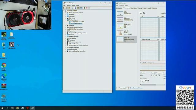Open the Options menu in Task Manager

coord(122,5)
